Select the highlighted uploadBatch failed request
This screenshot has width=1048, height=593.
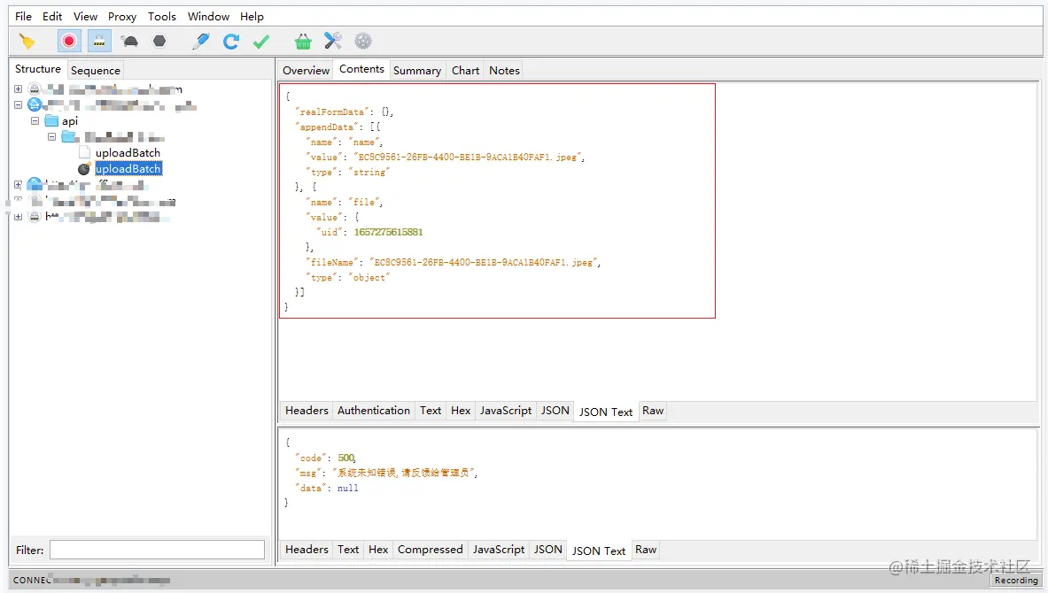pos(128,169)
